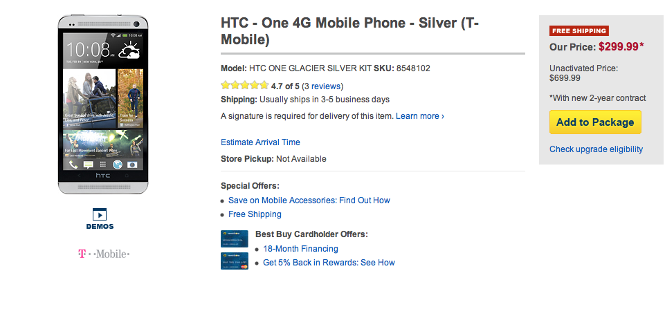
Task: Click Learn more about signature delivery
Action: (x=419, y=116)
